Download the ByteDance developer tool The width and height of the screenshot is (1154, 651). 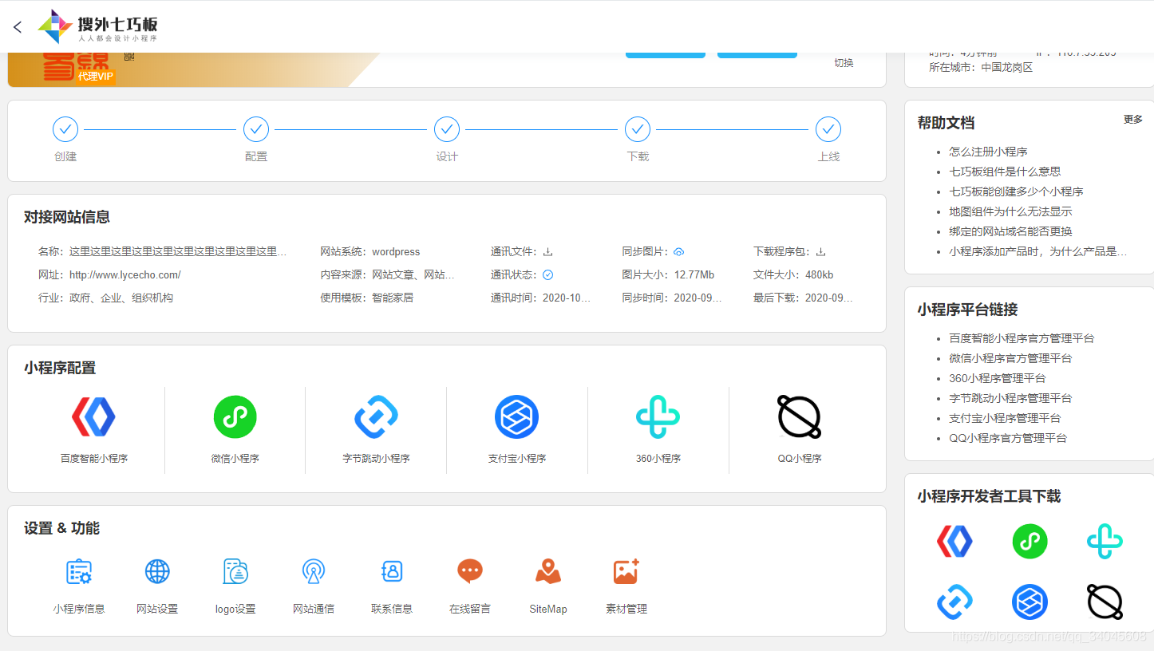tap(954, 602)
